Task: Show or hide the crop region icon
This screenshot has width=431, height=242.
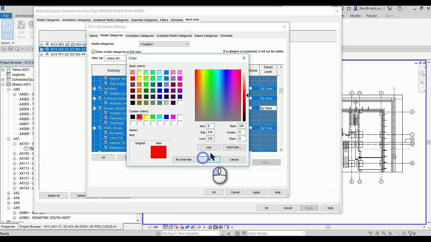Action: [x=193, y=227]
